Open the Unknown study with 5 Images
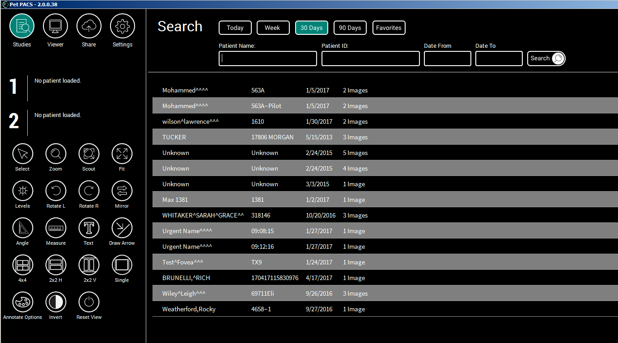Image resolution: width=618 pixels, height=343 pixels. (x=385, y=153)
